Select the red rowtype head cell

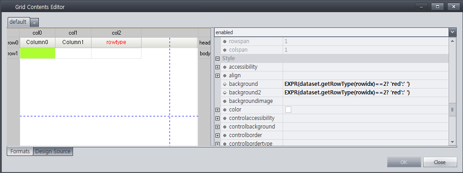pos(116,43)
